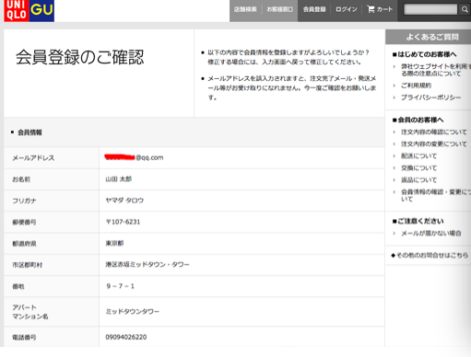Open プライバシーポリシー link
Screen dimensions: 471x357
click(x=431, y=98)
